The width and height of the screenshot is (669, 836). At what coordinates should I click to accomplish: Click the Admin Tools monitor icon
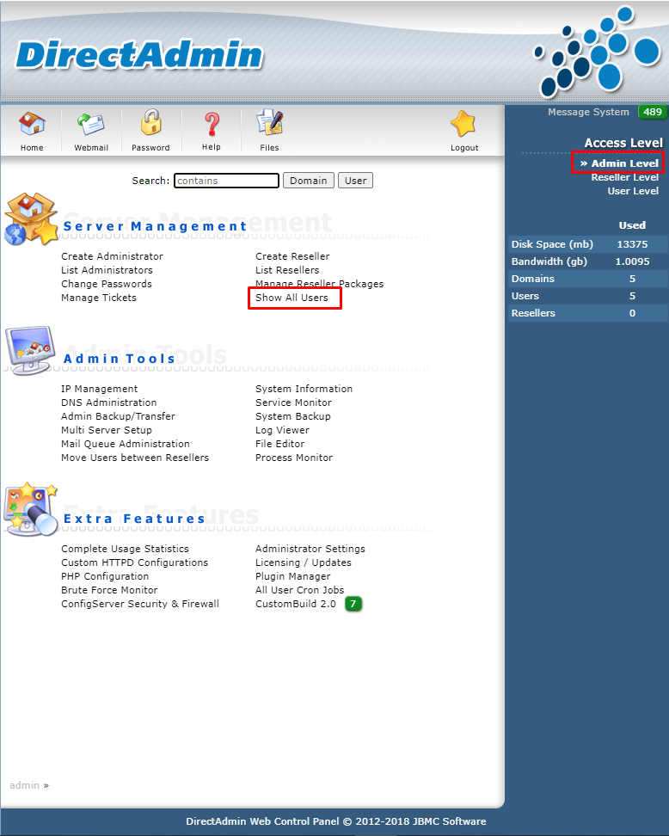pos(31,350)
